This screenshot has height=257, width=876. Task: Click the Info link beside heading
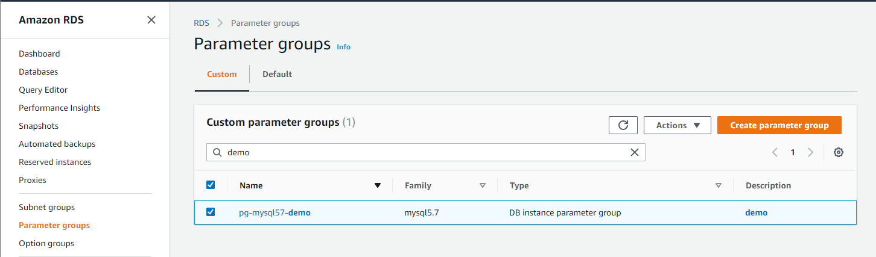tap(343, 46)
